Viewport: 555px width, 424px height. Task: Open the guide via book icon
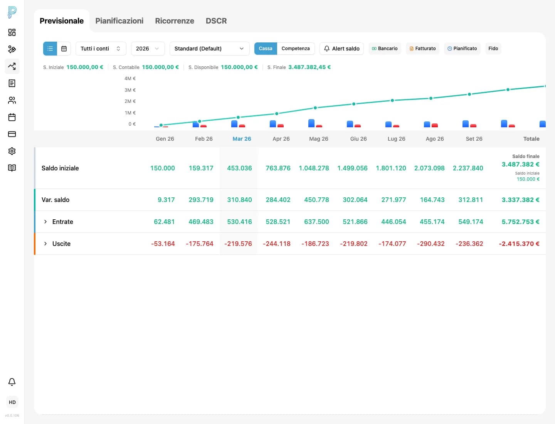12,168
